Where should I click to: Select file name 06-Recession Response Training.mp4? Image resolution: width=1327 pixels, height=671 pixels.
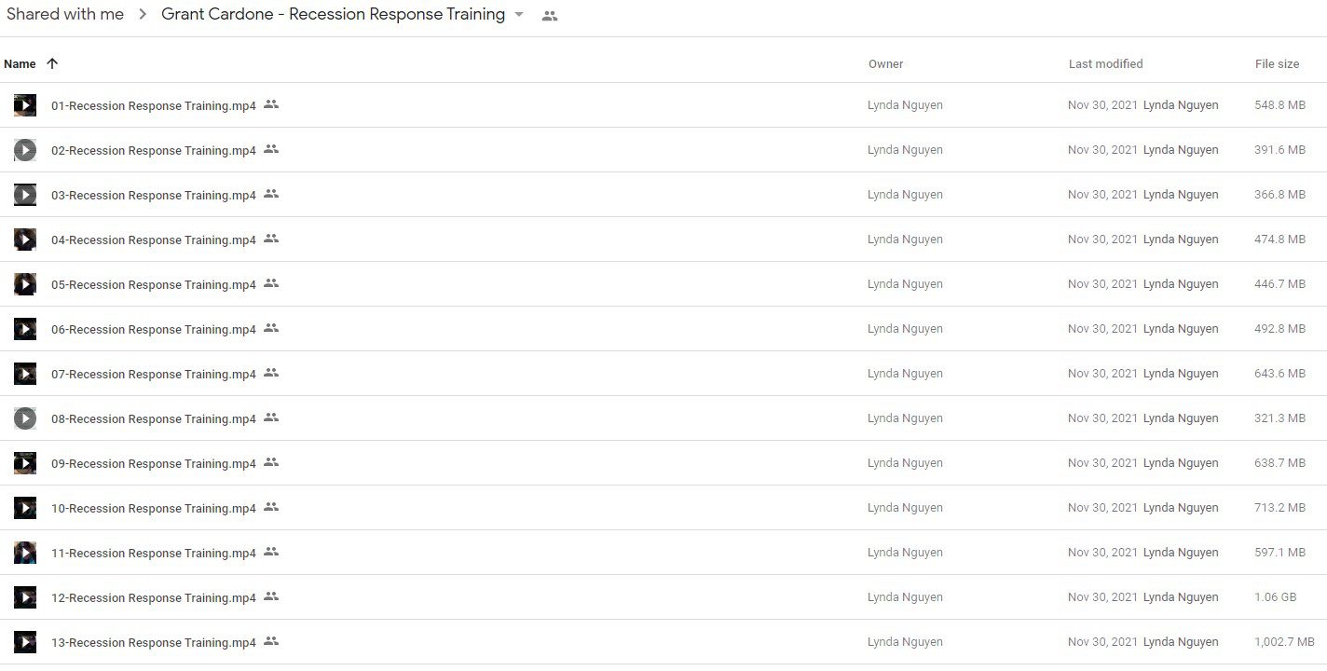154,330
